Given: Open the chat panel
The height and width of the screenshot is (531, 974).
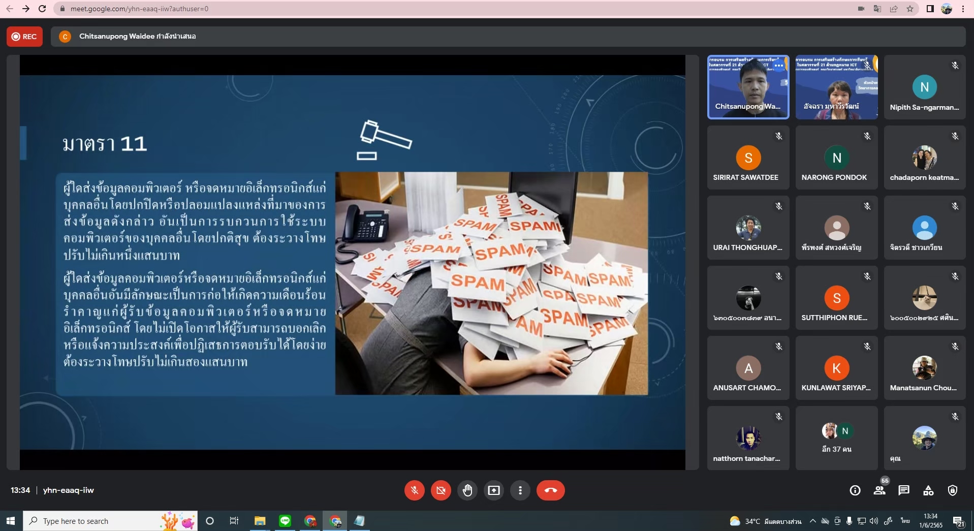Looking at the screenshot, I should coord(904,490).
